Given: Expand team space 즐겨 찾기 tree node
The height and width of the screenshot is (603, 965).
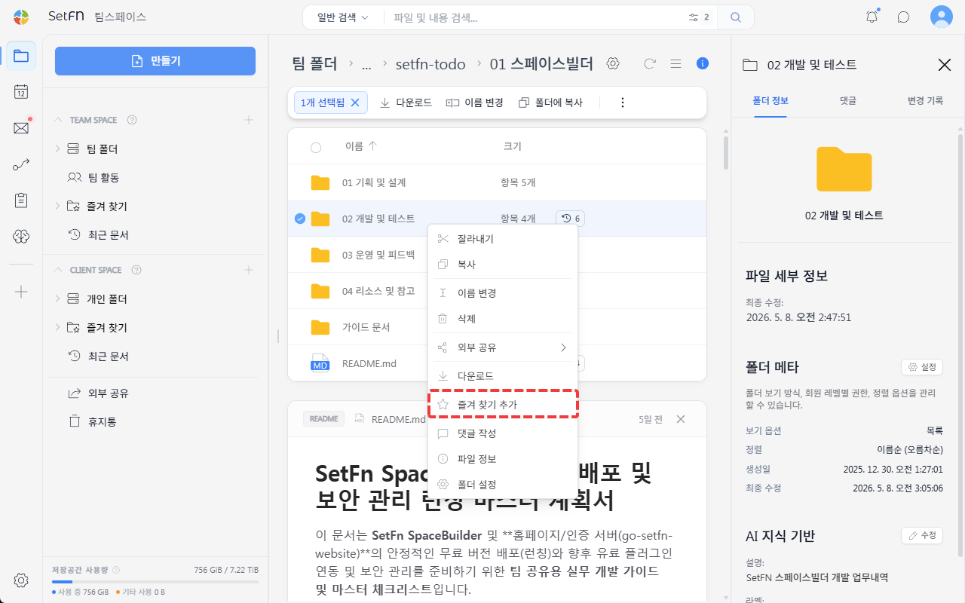Looking at the screenshot, I should click(x=57, y=207).
